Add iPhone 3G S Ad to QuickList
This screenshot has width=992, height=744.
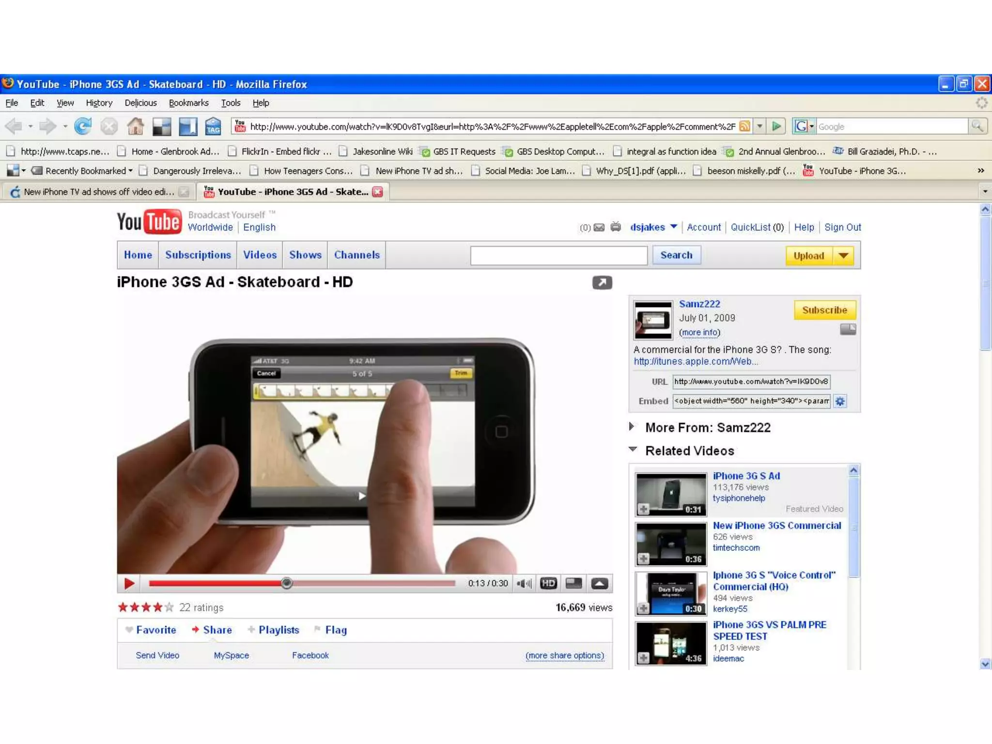coord(643,509)
